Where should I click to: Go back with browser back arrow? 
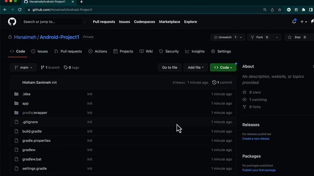tap(5, 10)
